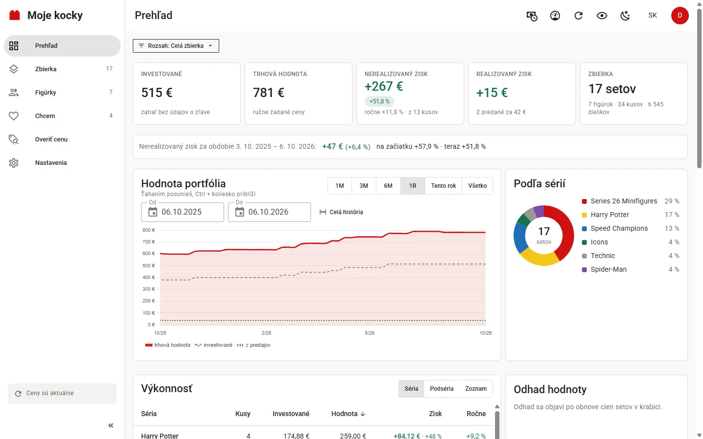The height and width of the screenshot is (439, 703).
Task: Open Prehľad in the sidebar
Action: click(x=62, y=46)
